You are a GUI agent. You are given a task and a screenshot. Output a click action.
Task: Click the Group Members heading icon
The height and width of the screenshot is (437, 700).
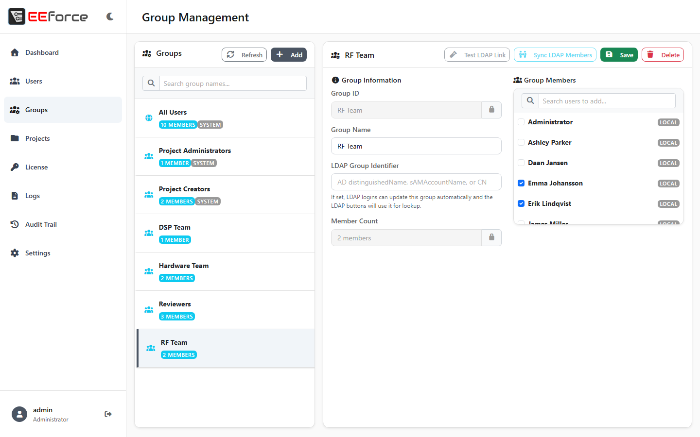518,80
